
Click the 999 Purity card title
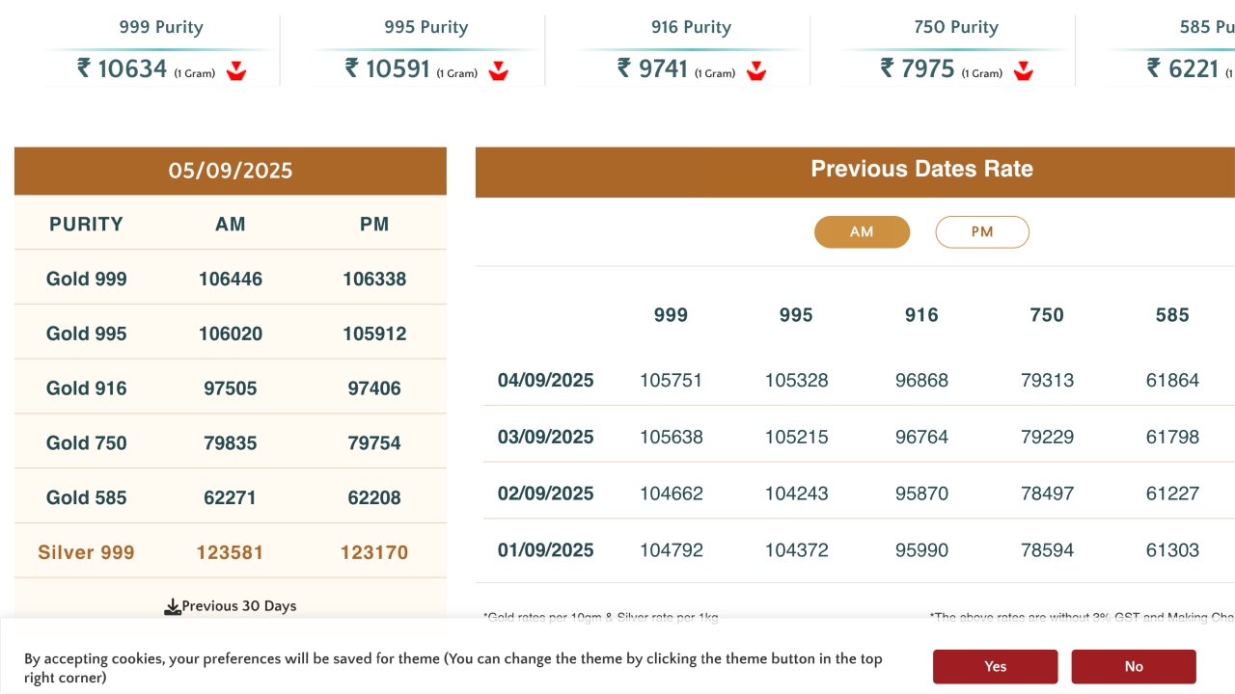[x=161, y=27]
